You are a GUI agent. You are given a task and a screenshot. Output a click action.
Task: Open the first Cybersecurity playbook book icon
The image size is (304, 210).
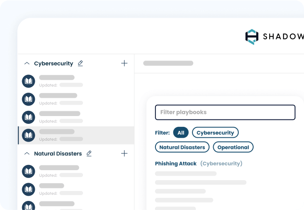tap(29, 81)
